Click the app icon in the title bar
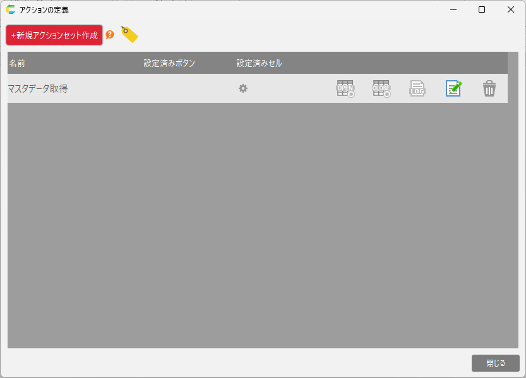Viewport: 526px width, 378px height. (x=11, y=9)
